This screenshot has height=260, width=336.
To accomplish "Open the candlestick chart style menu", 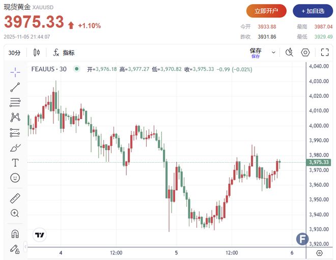I will pos(36,52).
